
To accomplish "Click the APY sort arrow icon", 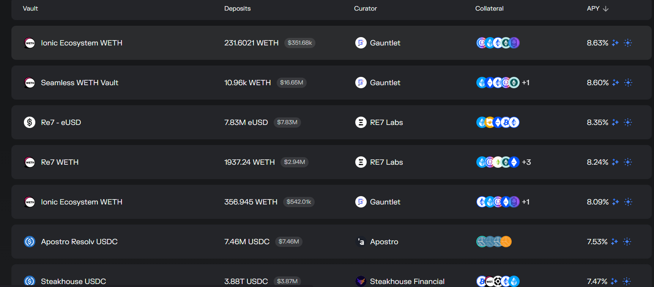I will 606,9.
